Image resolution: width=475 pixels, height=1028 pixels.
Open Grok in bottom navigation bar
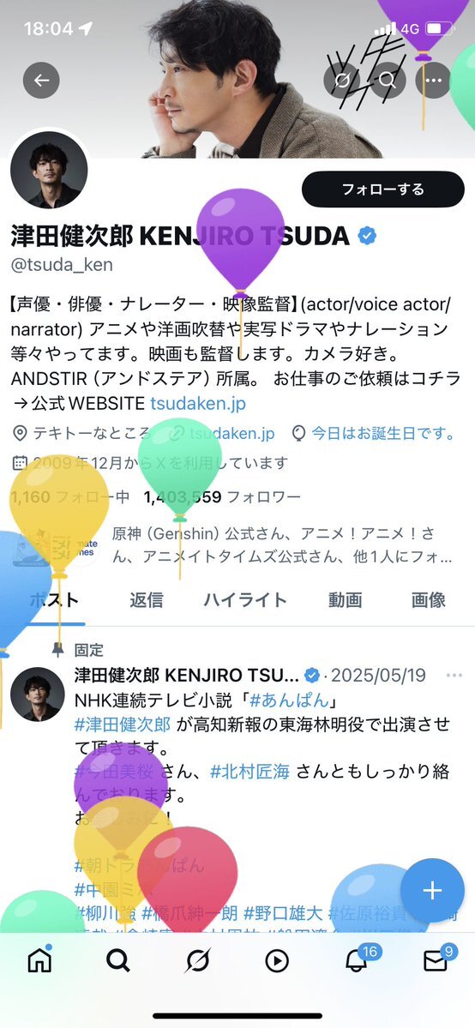coord(197,961)
